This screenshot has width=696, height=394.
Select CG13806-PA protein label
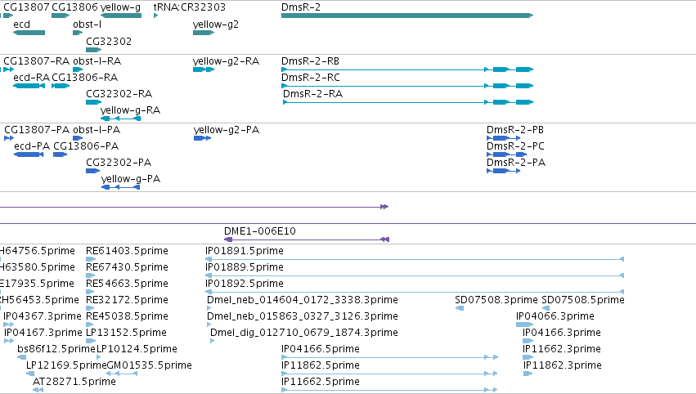coord(86,146)
